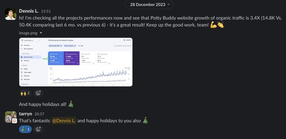This screenshot has height=139, width=286.
Task: Toggle the Average position checkbox
Action: (98, 54)
